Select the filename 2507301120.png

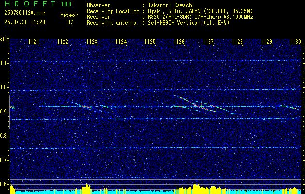pos(25,13)
